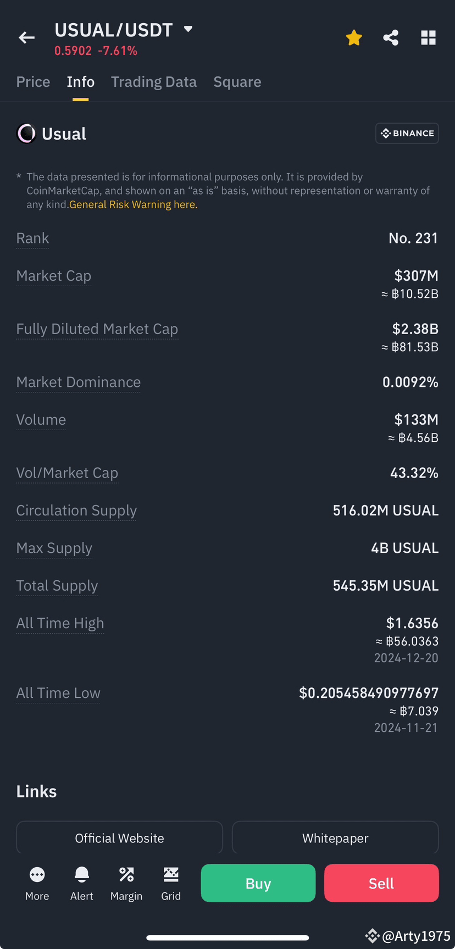The height and width of the screenshot is (949, 455).
Task: Switch to the Price tab
Action: [33, 82]
